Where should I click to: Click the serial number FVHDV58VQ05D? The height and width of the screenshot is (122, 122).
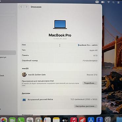point(90,61)
